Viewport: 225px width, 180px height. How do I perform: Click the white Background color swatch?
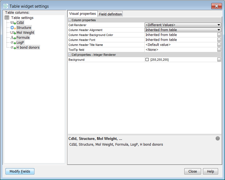[147, 60]
